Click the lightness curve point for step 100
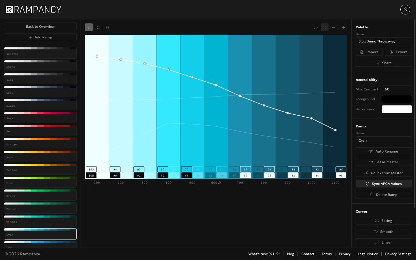 click(97, 56)
